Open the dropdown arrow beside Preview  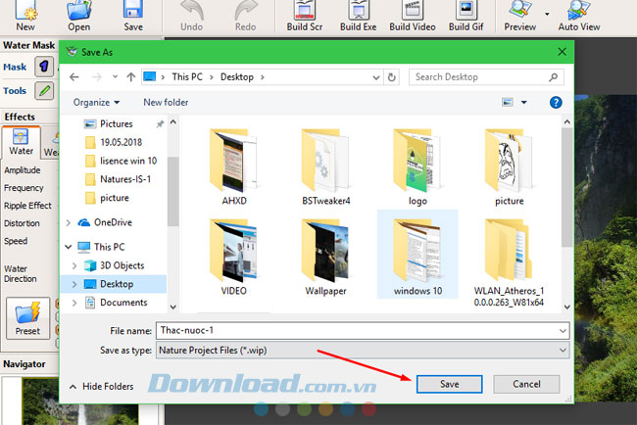[x=547, y=14]
